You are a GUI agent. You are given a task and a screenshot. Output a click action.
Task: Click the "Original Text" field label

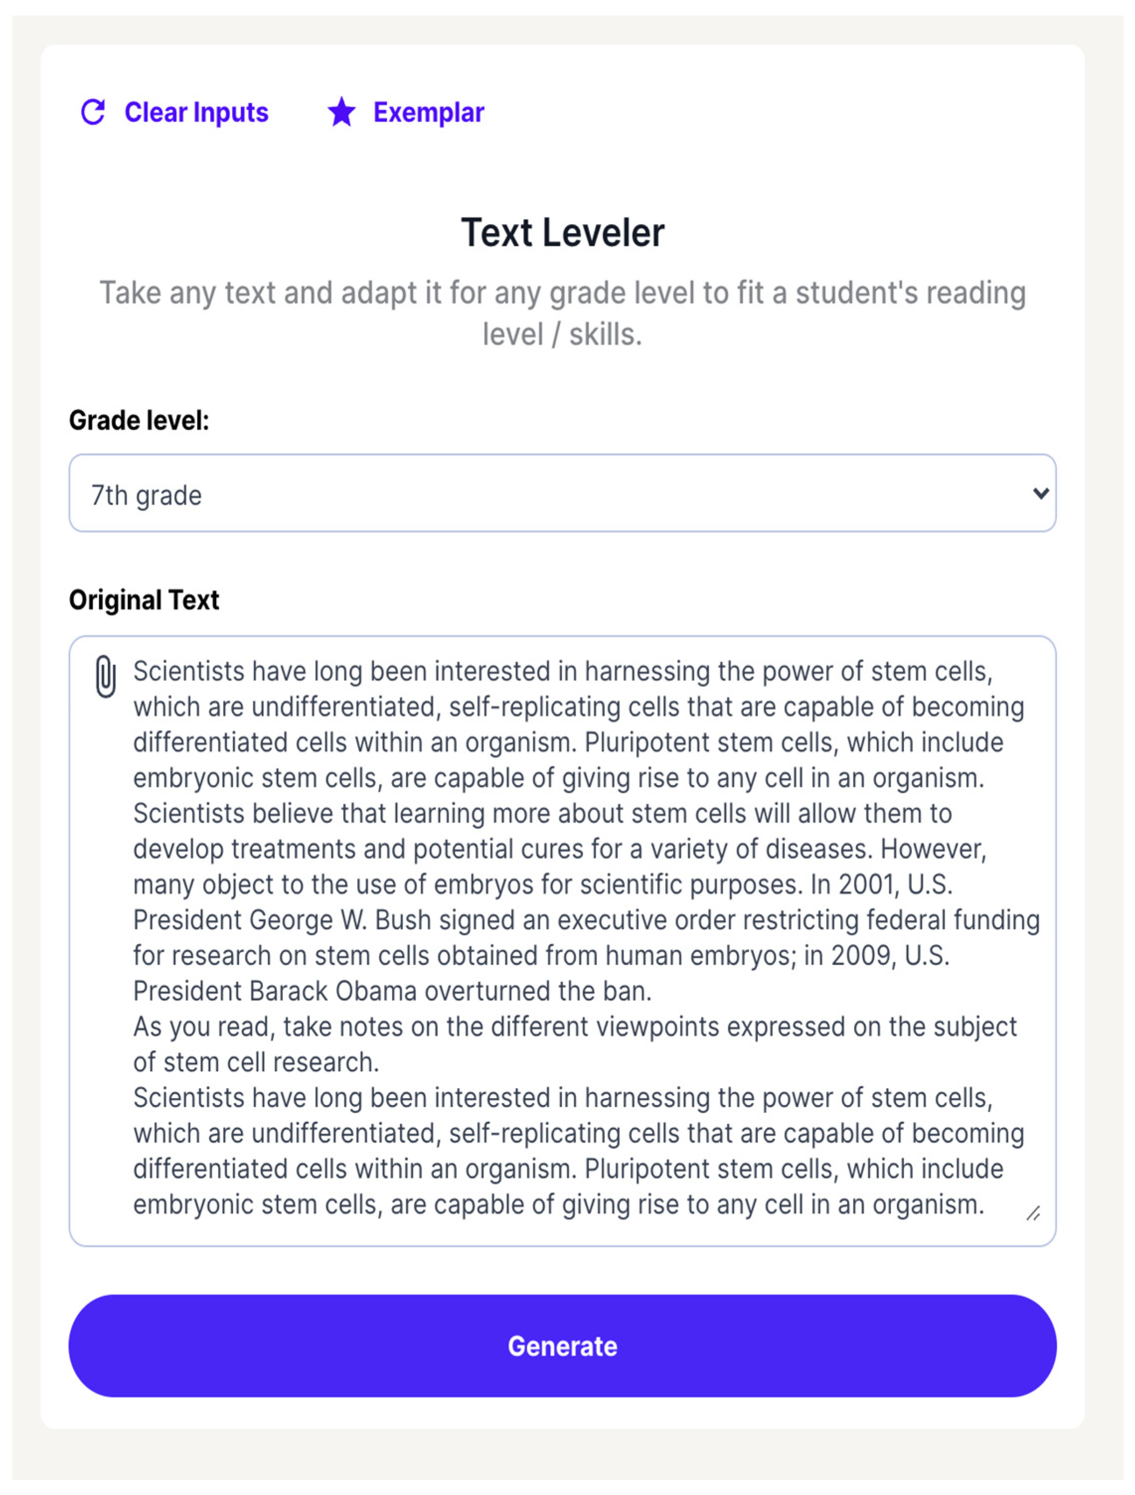tap(144, 600)
